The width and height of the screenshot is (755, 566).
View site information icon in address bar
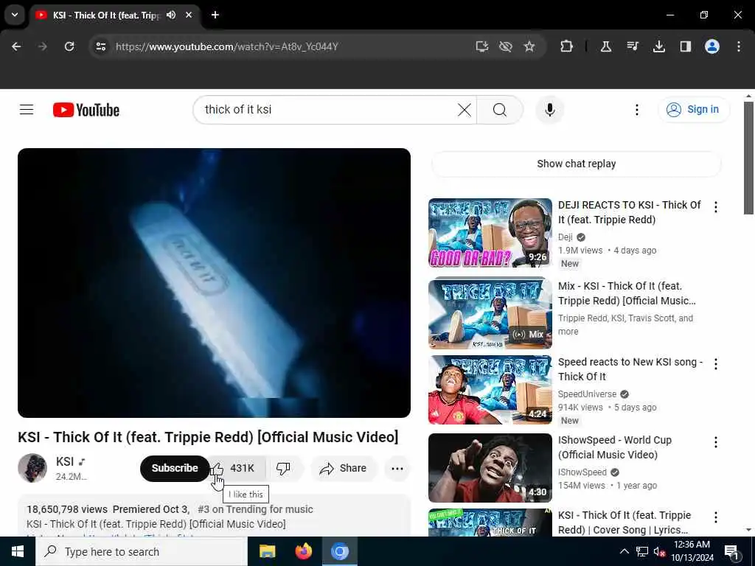tap(100, 46)
